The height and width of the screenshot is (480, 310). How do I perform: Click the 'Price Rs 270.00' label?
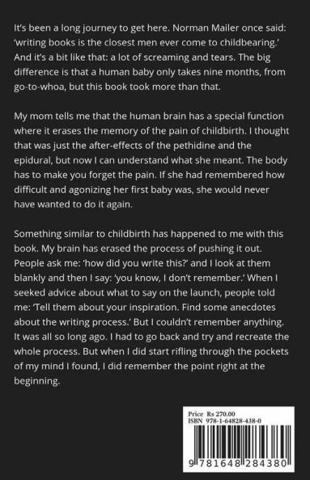pyautogui.click(x=212, y=414)
